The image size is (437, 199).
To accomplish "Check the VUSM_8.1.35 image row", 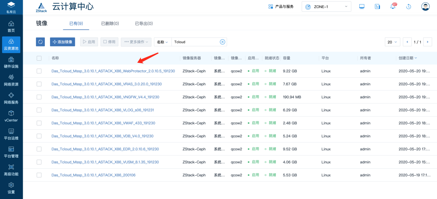I will [39, 162].
